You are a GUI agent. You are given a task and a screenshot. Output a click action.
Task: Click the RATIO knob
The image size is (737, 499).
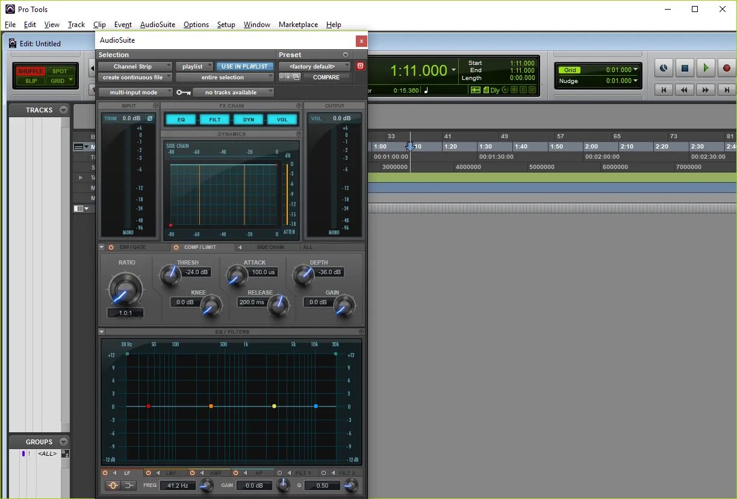[126, 289]
